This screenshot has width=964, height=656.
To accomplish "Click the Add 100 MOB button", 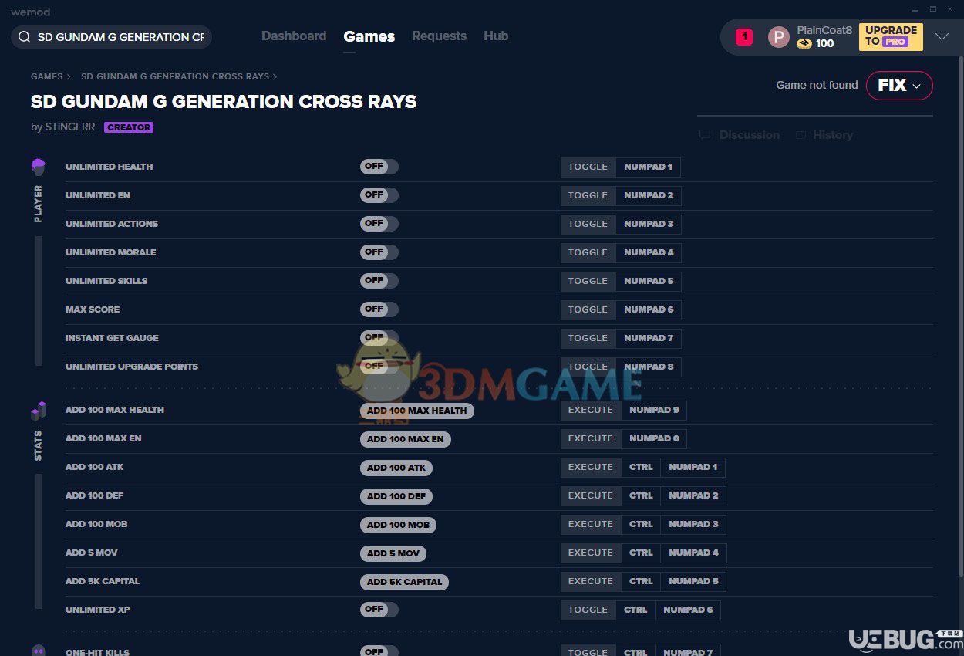I will [398, 525].
